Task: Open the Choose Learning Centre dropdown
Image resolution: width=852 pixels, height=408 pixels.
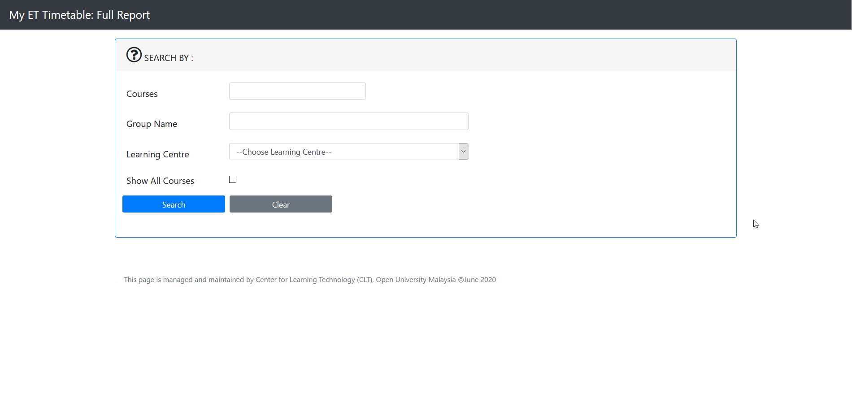Action: [343, 152]
